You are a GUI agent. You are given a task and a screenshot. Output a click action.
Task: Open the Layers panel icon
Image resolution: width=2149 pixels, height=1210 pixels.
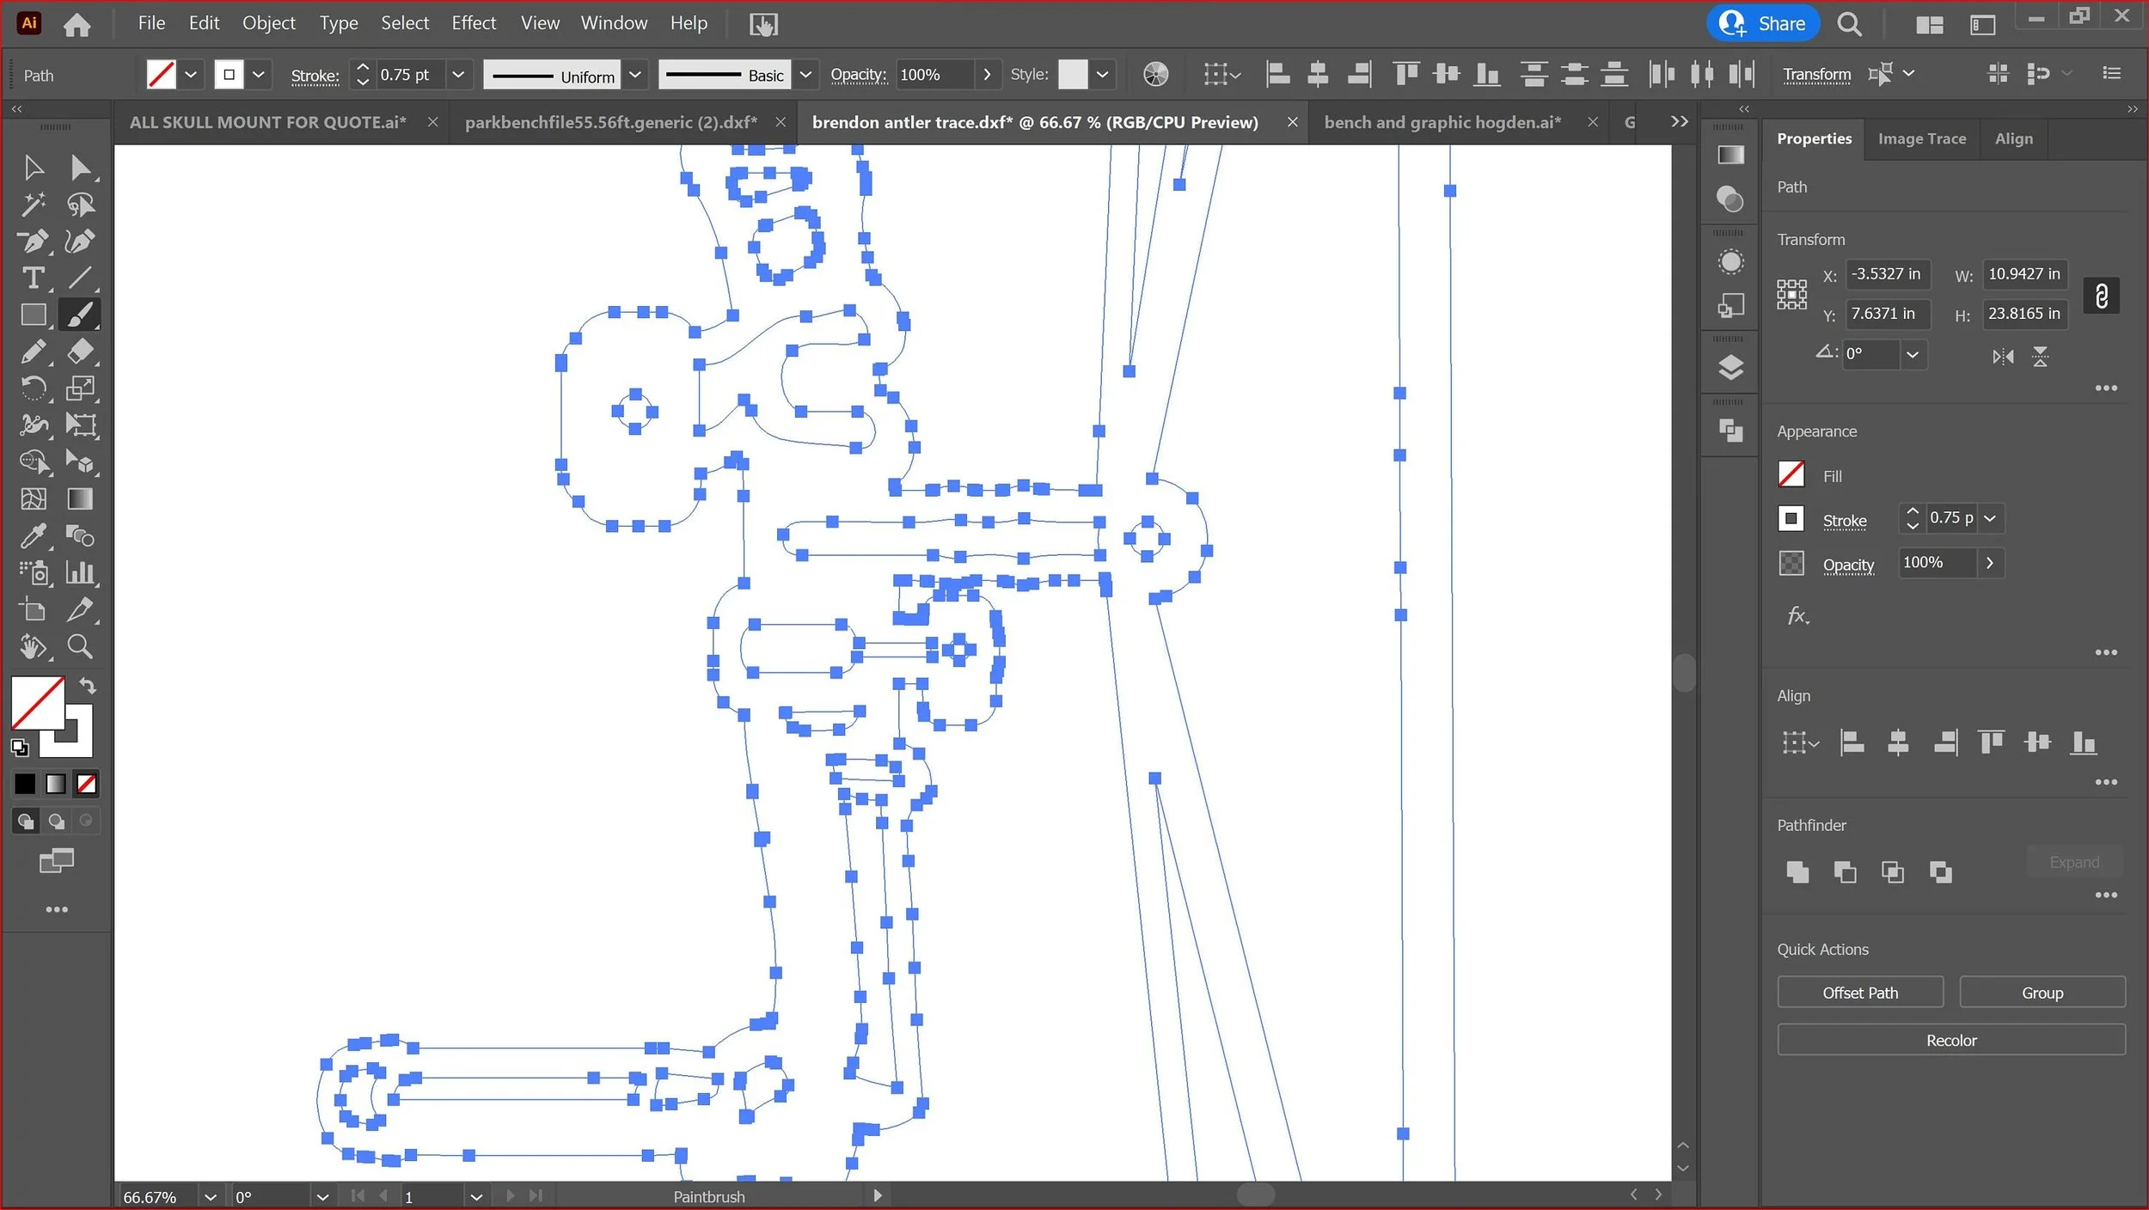1730,368
